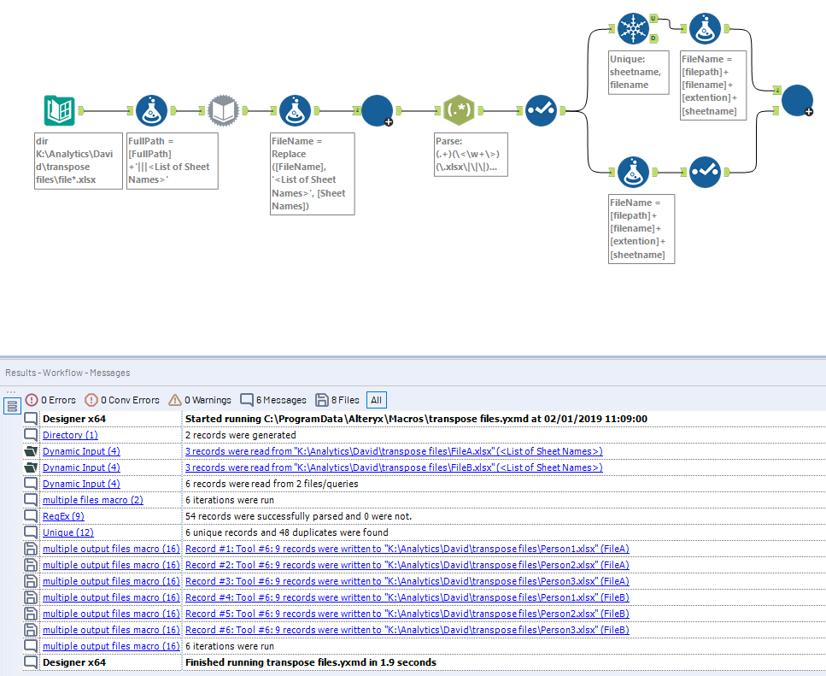This screenshot has width=826, height=676.
Task: Select the lower Select tool before the output macro
Action: pos(706,172)
